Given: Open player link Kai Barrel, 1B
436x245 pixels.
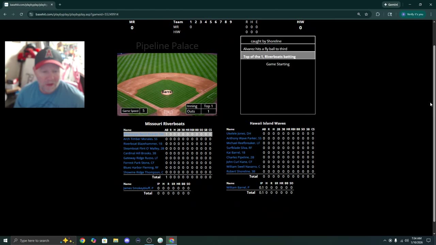Looking at the screenshot, I should coord(236,152).
